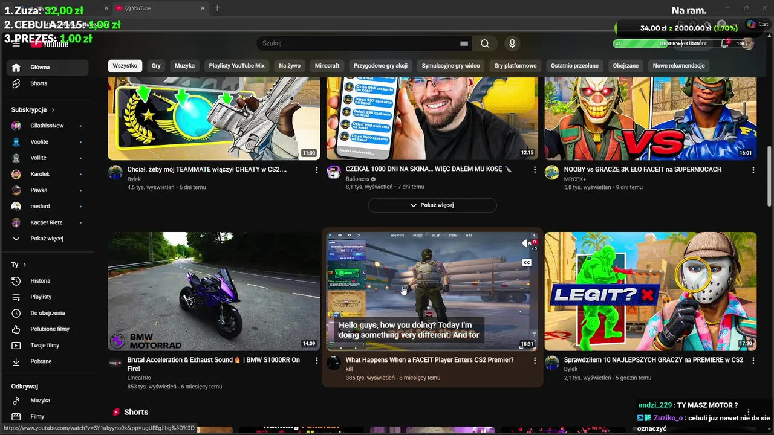Click LincaRRo avatar beside BMW S1000RR video
This screenshot has width=774, height=435.
(115, 362)
